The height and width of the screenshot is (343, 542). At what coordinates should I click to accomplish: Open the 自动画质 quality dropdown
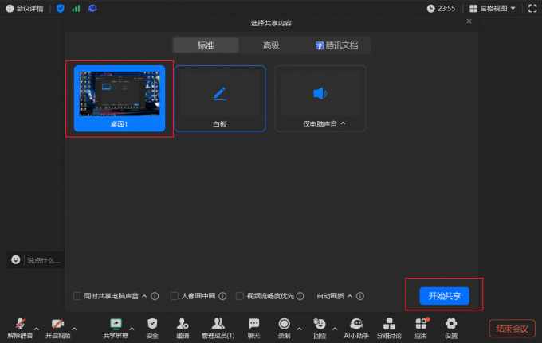(334, 296)
